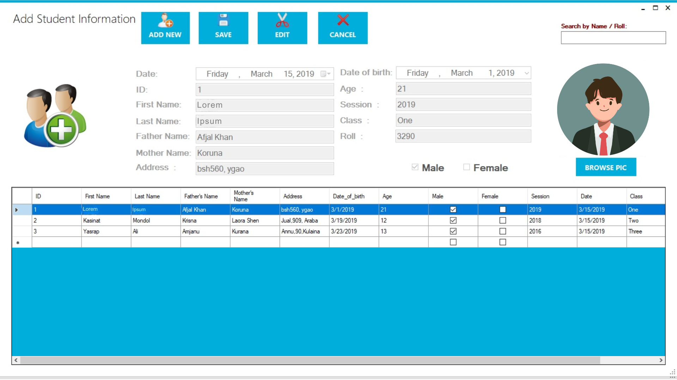677x380 pixels.
Task: Toggle Male checkbox in Kasinat's row
Action: click(x=453, y=221)
